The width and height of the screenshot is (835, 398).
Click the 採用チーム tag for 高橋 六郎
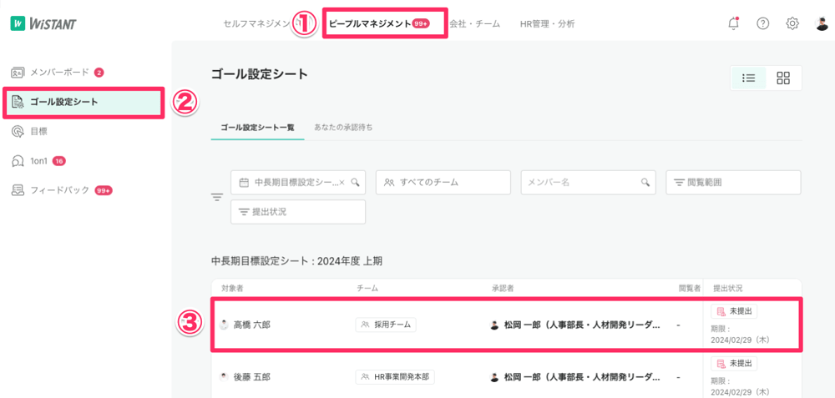(386, 325)
